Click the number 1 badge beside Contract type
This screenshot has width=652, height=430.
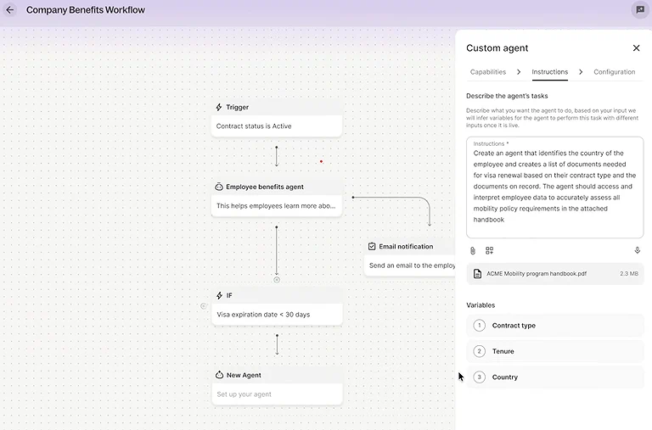tap(479, 326)
